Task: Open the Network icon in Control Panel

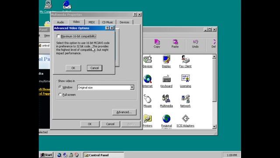Action: coord(185,101)
